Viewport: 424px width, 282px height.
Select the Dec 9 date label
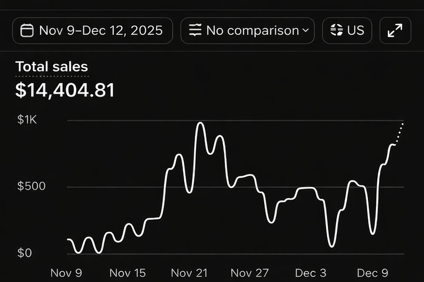(373, 273)
